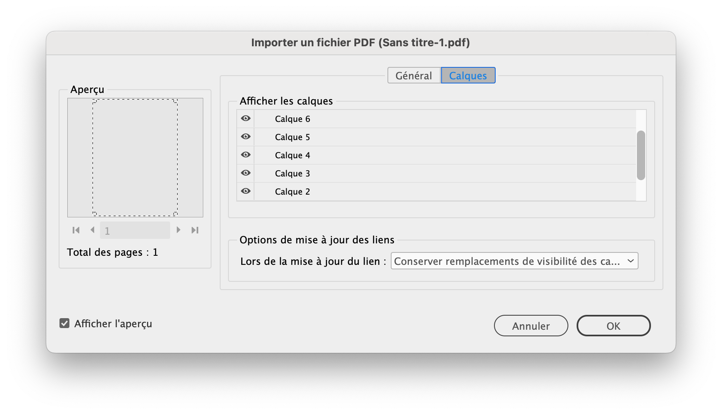Hide Calque 2 layer visibility
The height and width of the screenshot is (414, 722).
click(246, 191)
